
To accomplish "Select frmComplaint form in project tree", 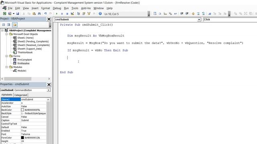I will pos(24,60).
